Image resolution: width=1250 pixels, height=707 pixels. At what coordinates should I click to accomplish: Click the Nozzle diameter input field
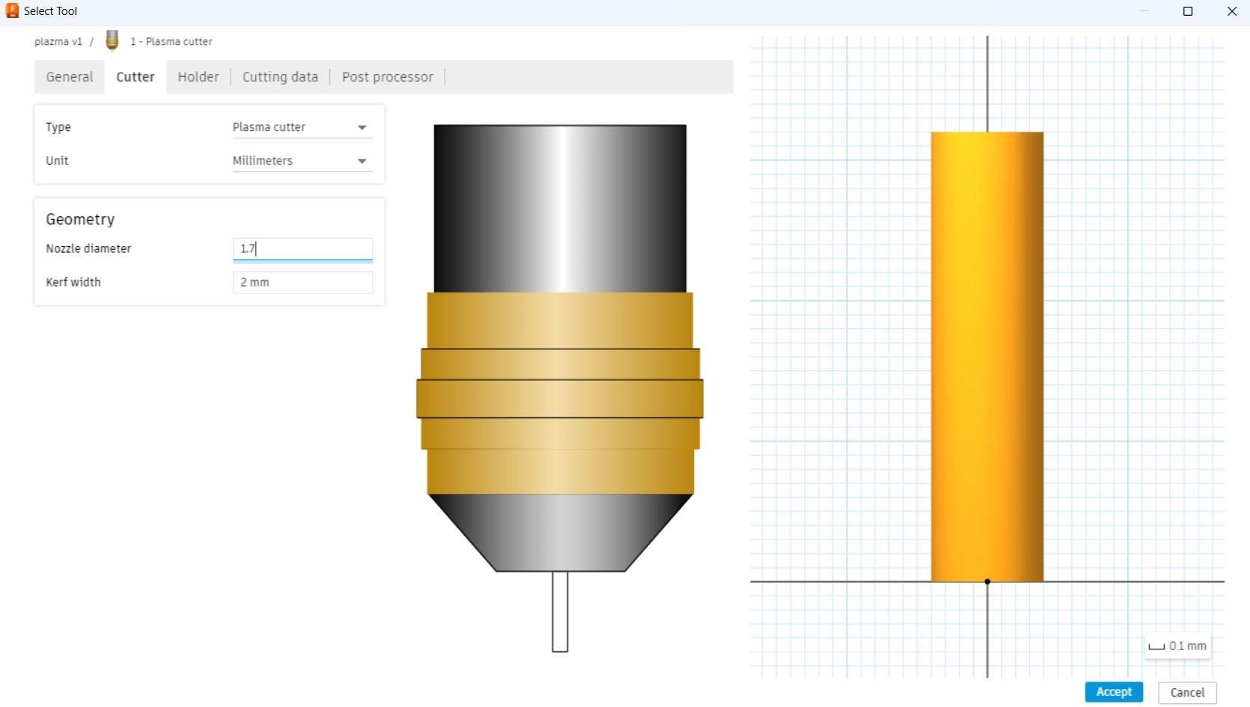[302, 248]
